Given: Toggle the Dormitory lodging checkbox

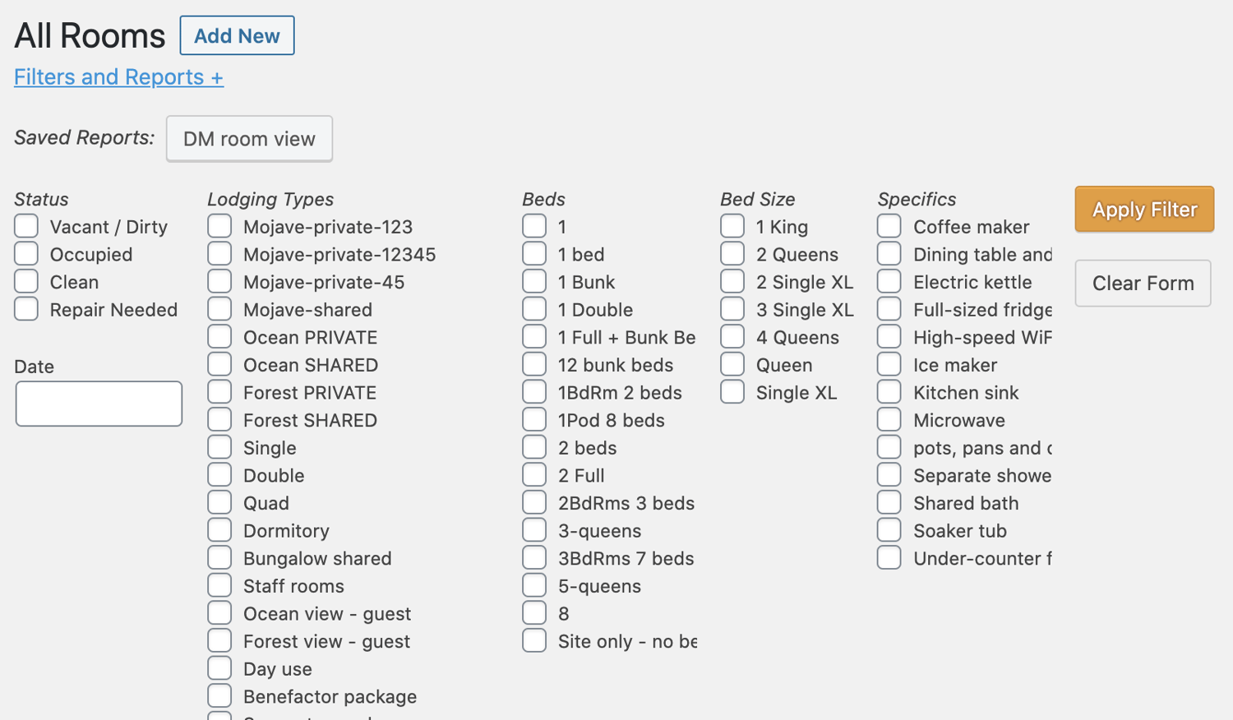Looking at the screenshot, I should [x=219, y=530].
